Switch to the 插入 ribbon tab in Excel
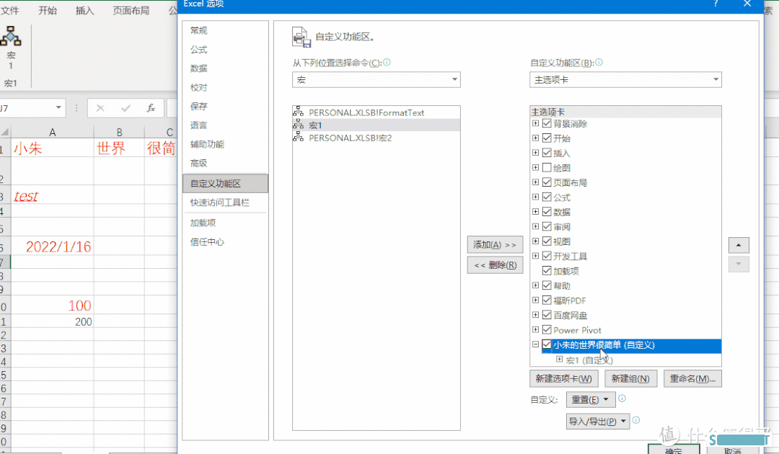Viewport: 779px width, 454px height. click(84, 10)
